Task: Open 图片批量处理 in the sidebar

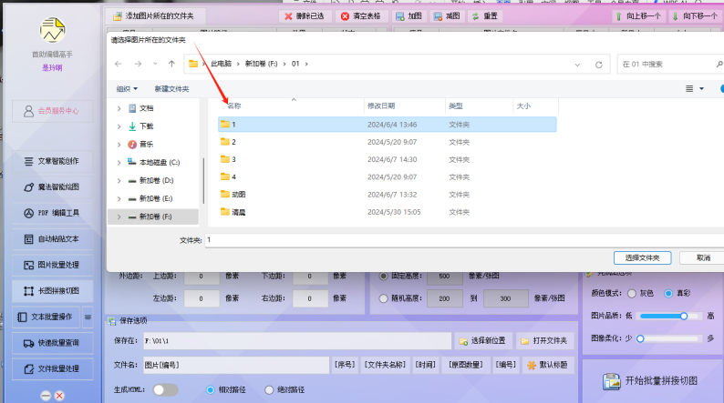Action: point(53,265)
